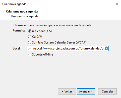Toggle the Suporte off-line checkbox
Screen dimensions: 121x98
tap(30, 54)
